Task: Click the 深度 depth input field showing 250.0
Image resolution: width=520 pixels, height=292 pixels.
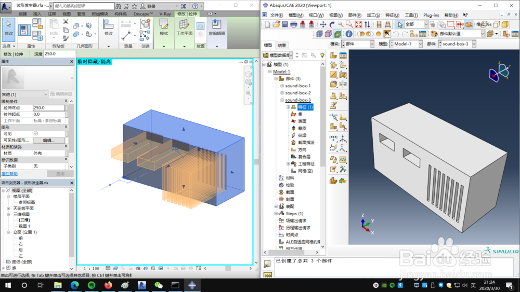Action: 59,53
